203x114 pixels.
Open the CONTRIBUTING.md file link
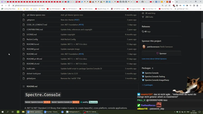[x=35, y=30]
